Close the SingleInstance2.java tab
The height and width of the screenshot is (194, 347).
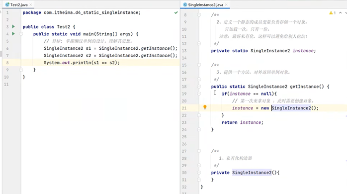coord(226,4)
